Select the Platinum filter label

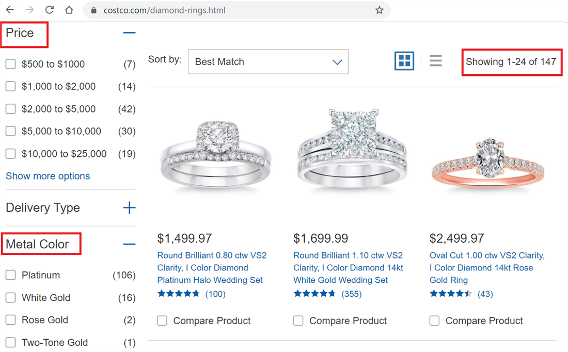[x=40, y=275]
